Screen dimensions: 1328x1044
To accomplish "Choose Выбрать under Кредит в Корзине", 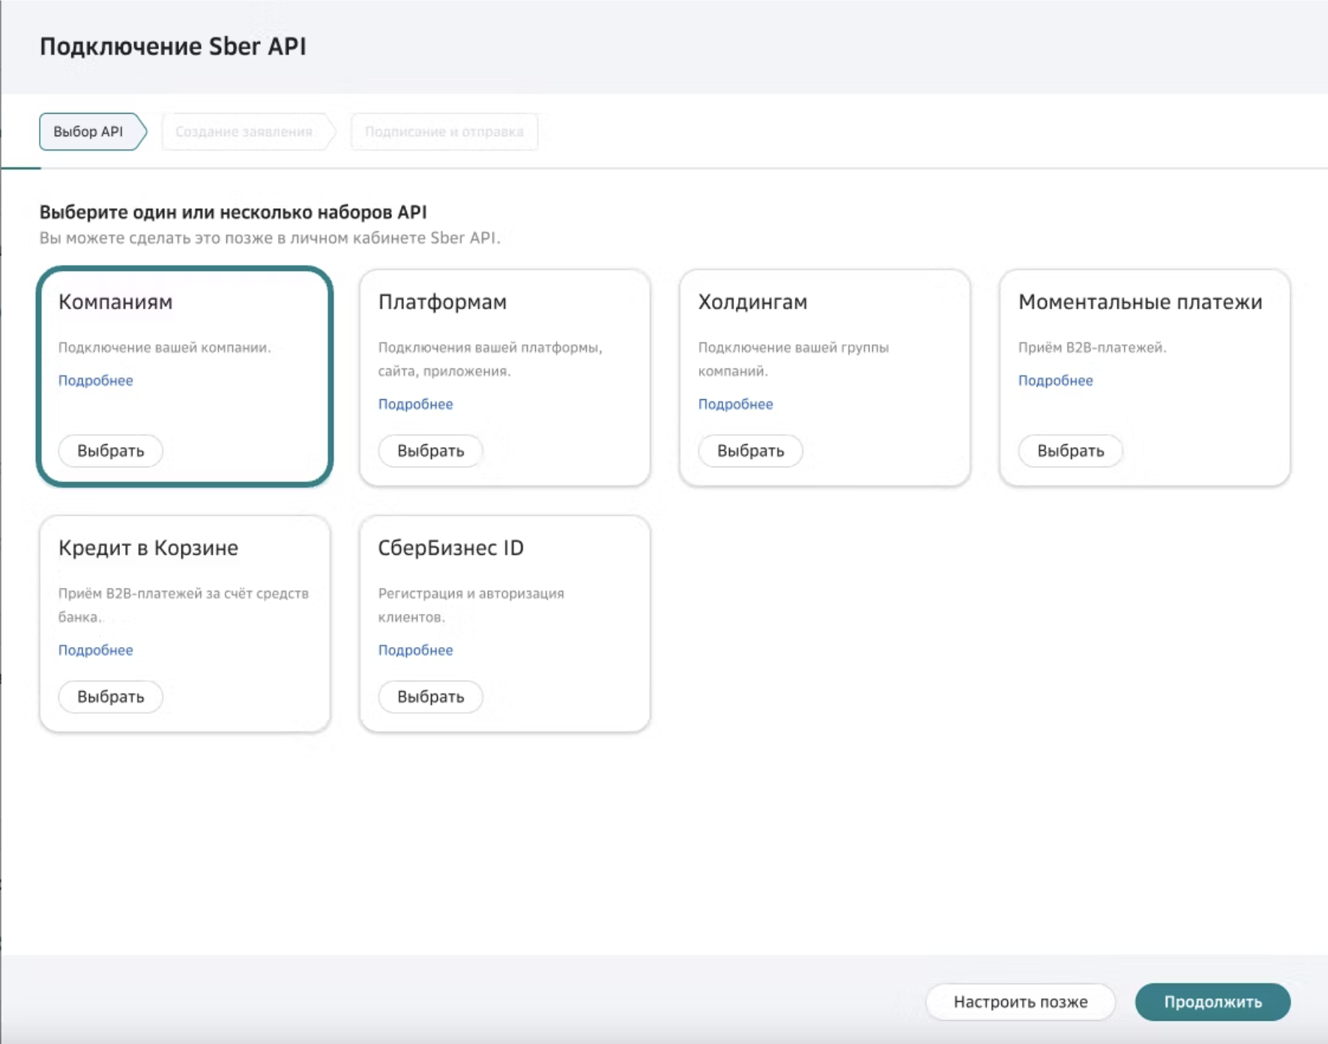I will click(x=111, y=696).
